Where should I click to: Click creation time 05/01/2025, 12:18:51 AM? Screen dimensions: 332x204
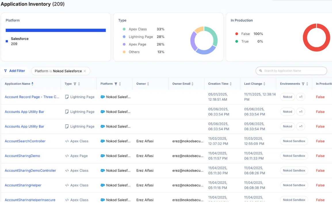coord(218,97)
